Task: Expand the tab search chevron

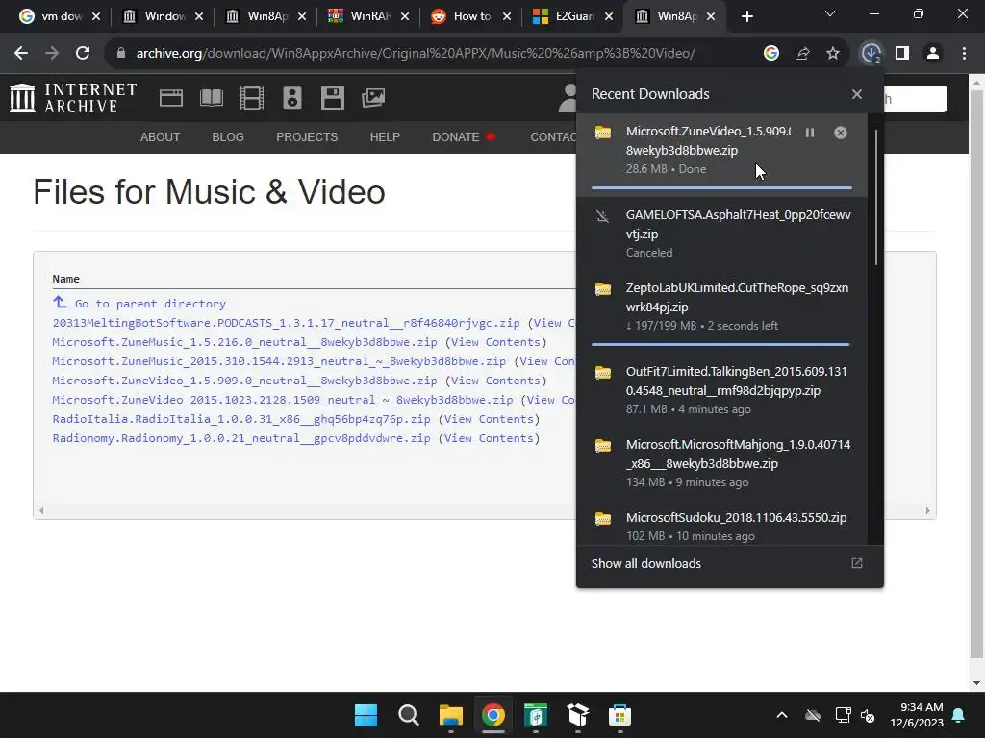Action: tap(830, 13)
